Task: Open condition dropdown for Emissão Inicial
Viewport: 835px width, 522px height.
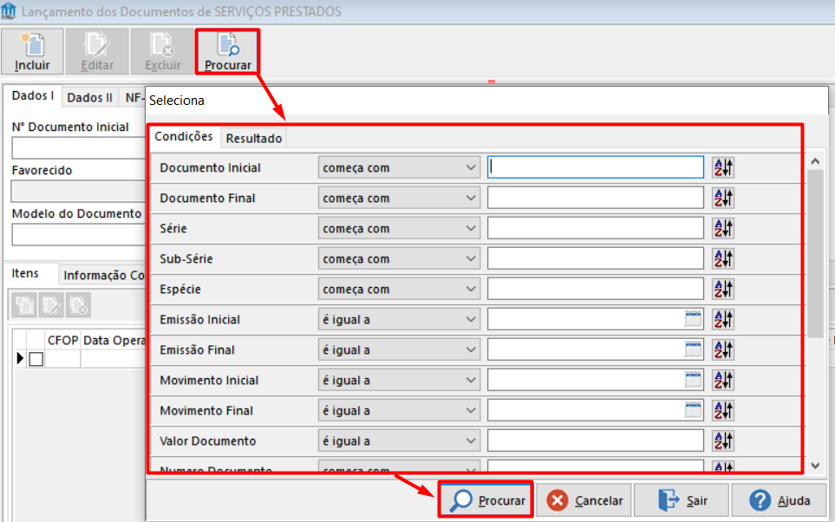Action: (399, 320)
